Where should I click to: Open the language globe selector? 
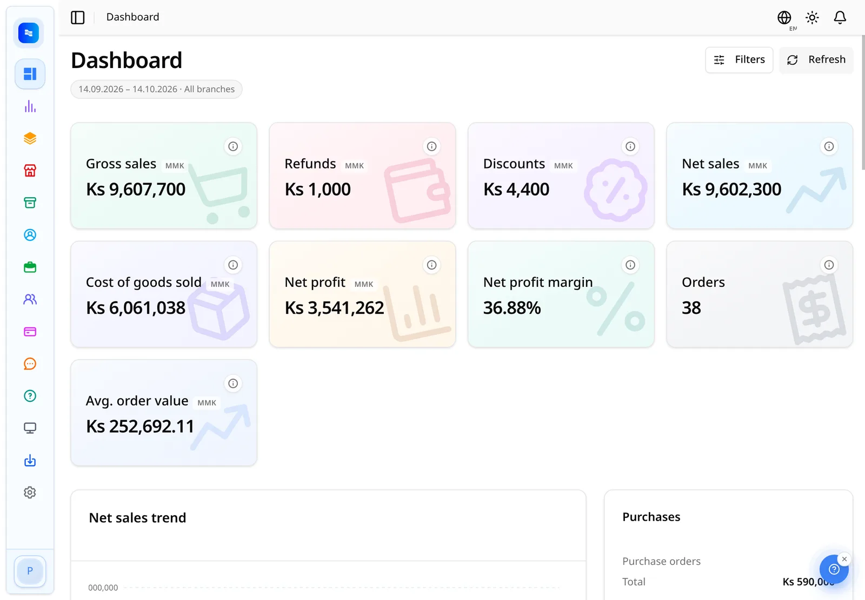(784, 18)
